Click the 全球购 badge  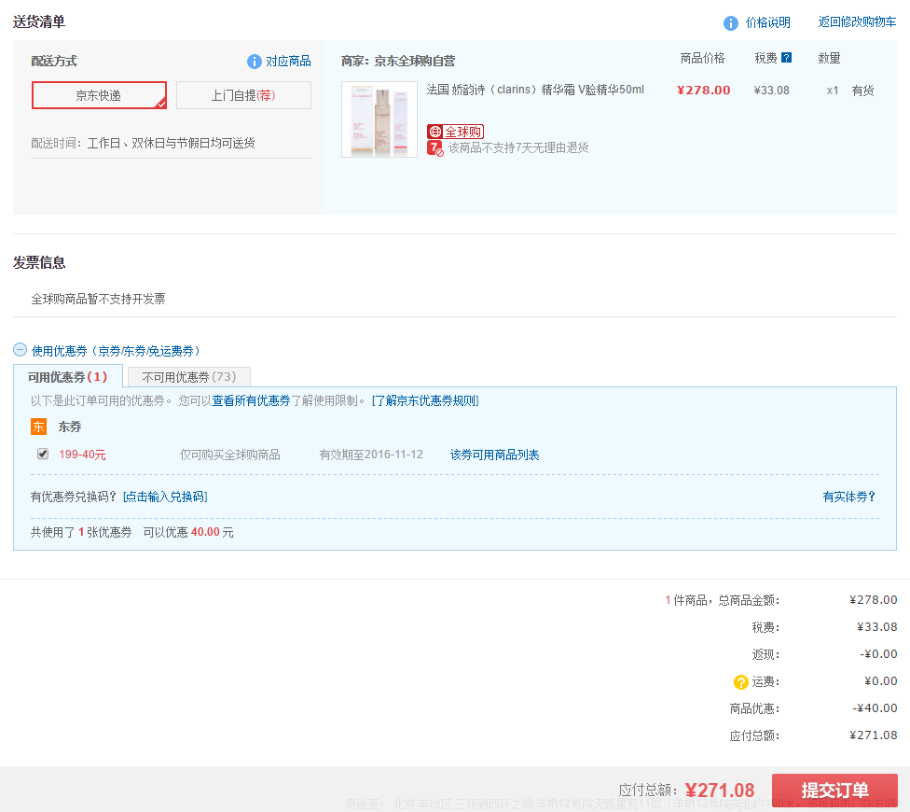(456, 132)
